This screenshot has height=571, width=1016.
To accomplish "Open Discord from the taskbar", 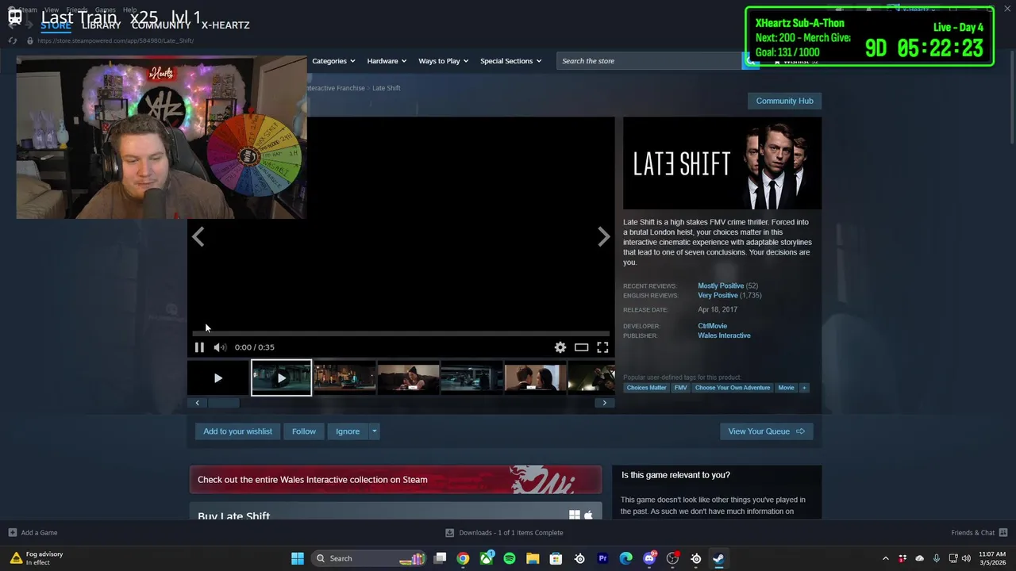I will 649,558.
